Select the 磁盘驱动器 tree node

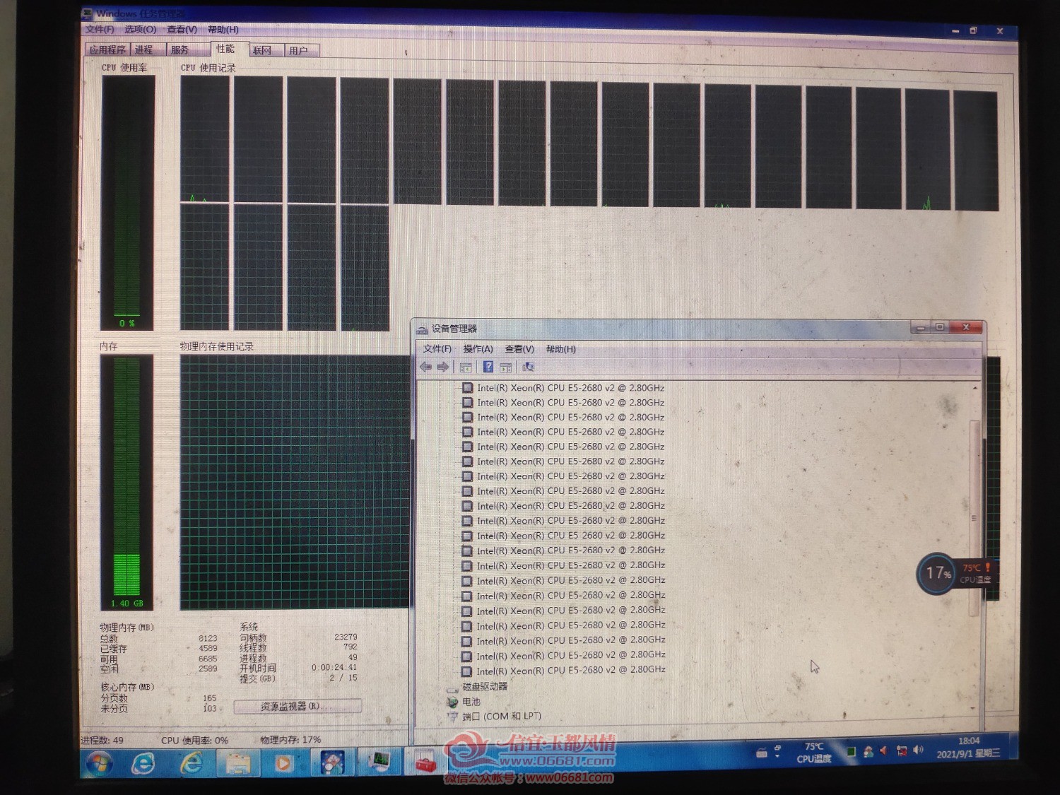click(485, 686)
